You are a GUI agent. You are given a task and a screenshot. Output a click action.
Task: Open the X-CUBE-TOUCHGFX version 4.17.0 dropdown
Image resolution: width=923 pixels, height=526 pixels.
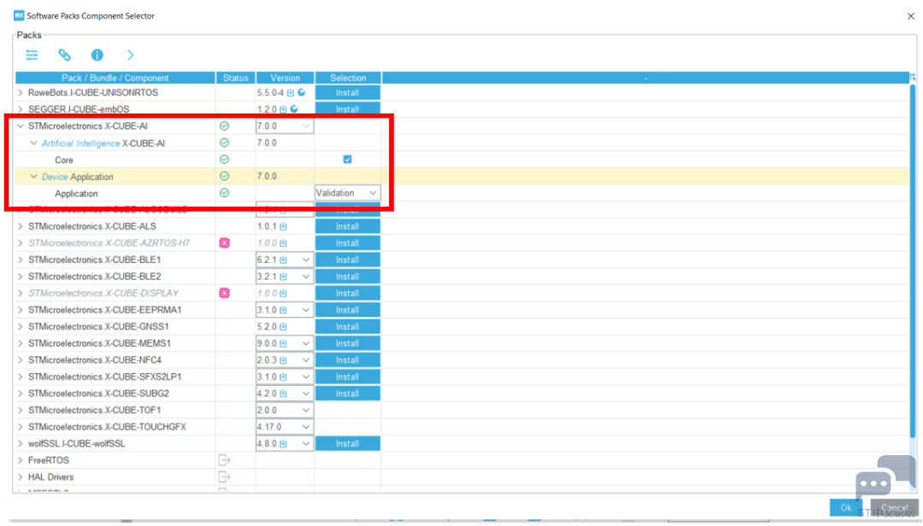coord(285,427)
